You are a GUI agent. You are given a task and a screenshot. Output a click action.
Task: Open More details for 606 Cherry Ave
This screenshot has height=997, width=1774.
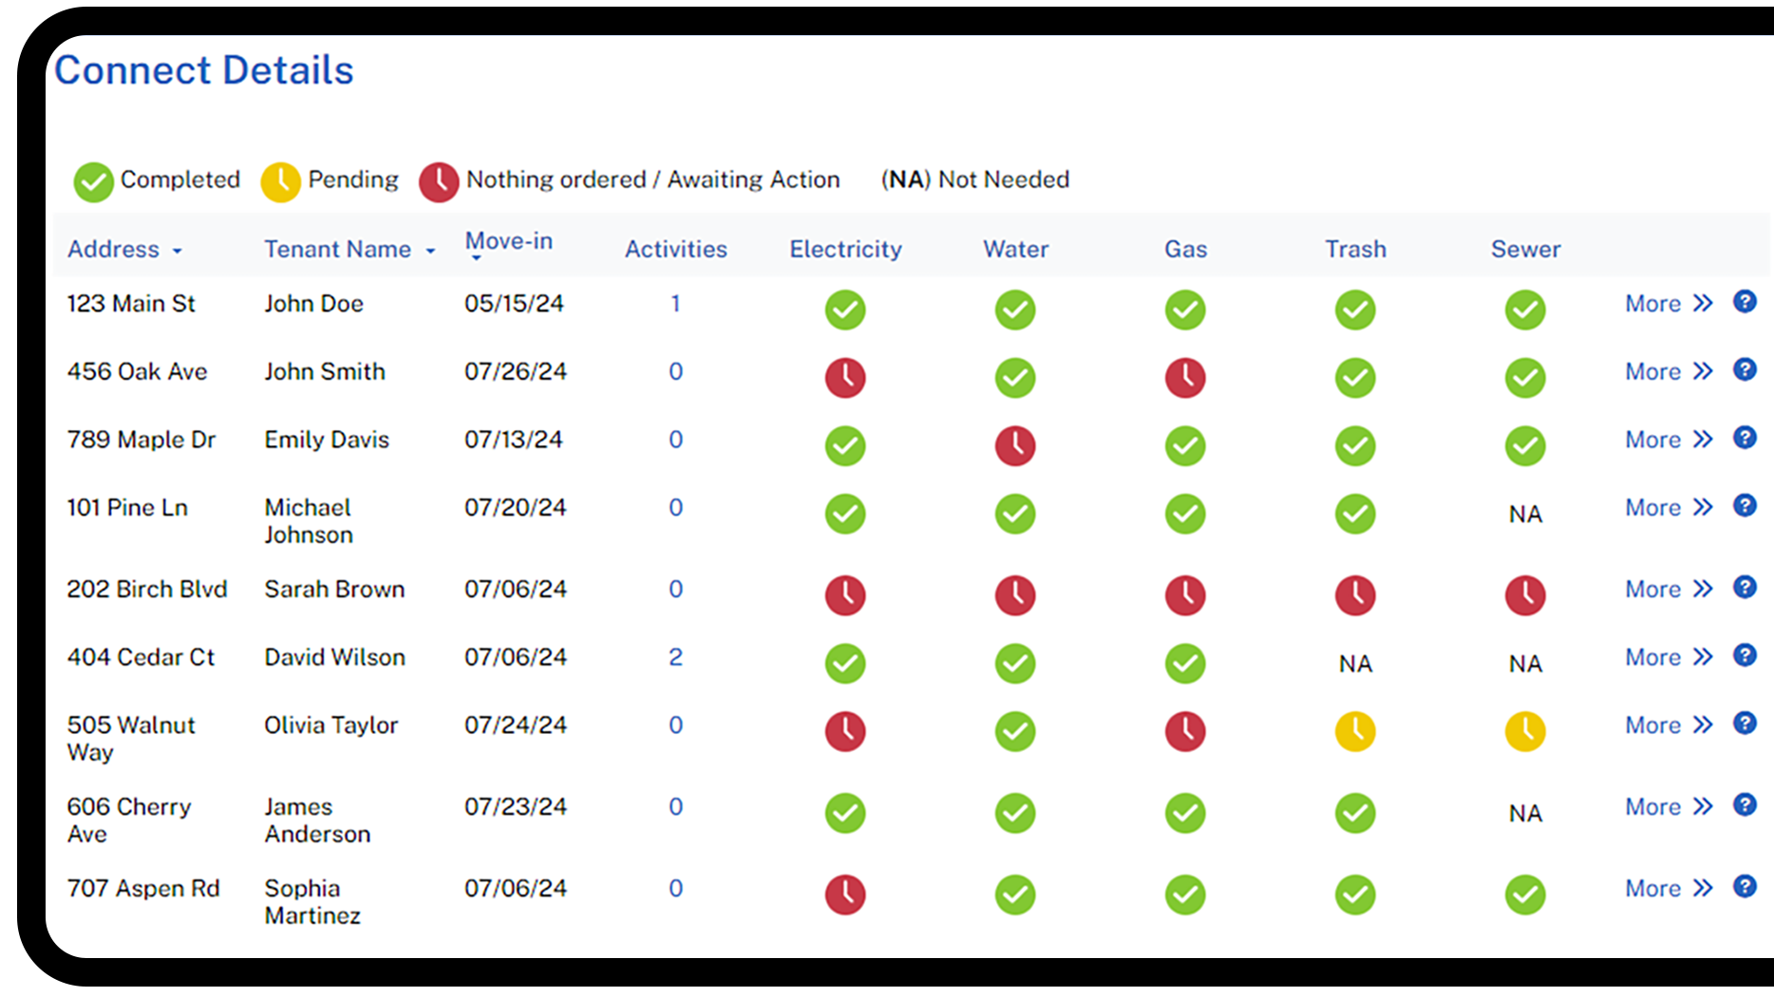click(x=1669, y=807)
